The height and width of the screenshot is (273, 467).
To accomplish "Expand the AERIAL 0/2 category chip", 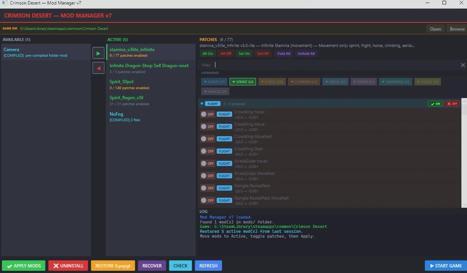I will 335,82.
